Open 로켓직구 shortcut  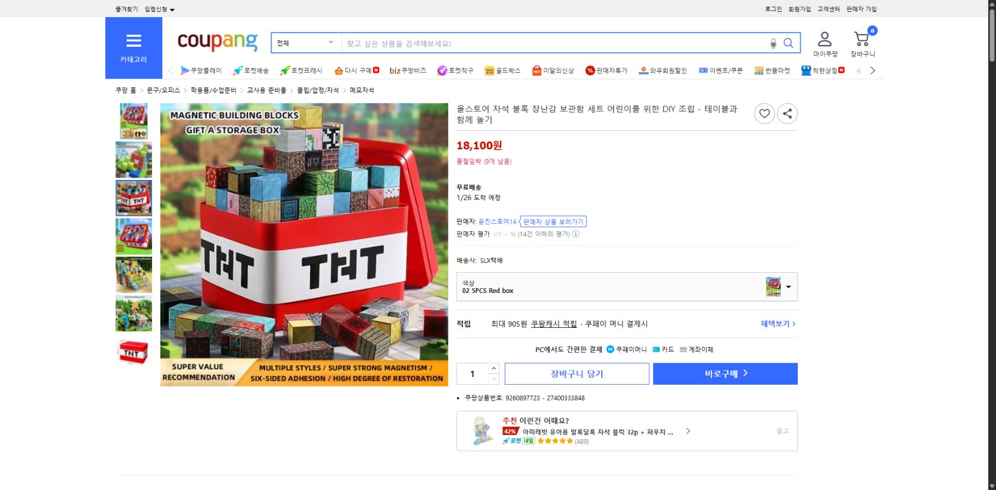455,70
